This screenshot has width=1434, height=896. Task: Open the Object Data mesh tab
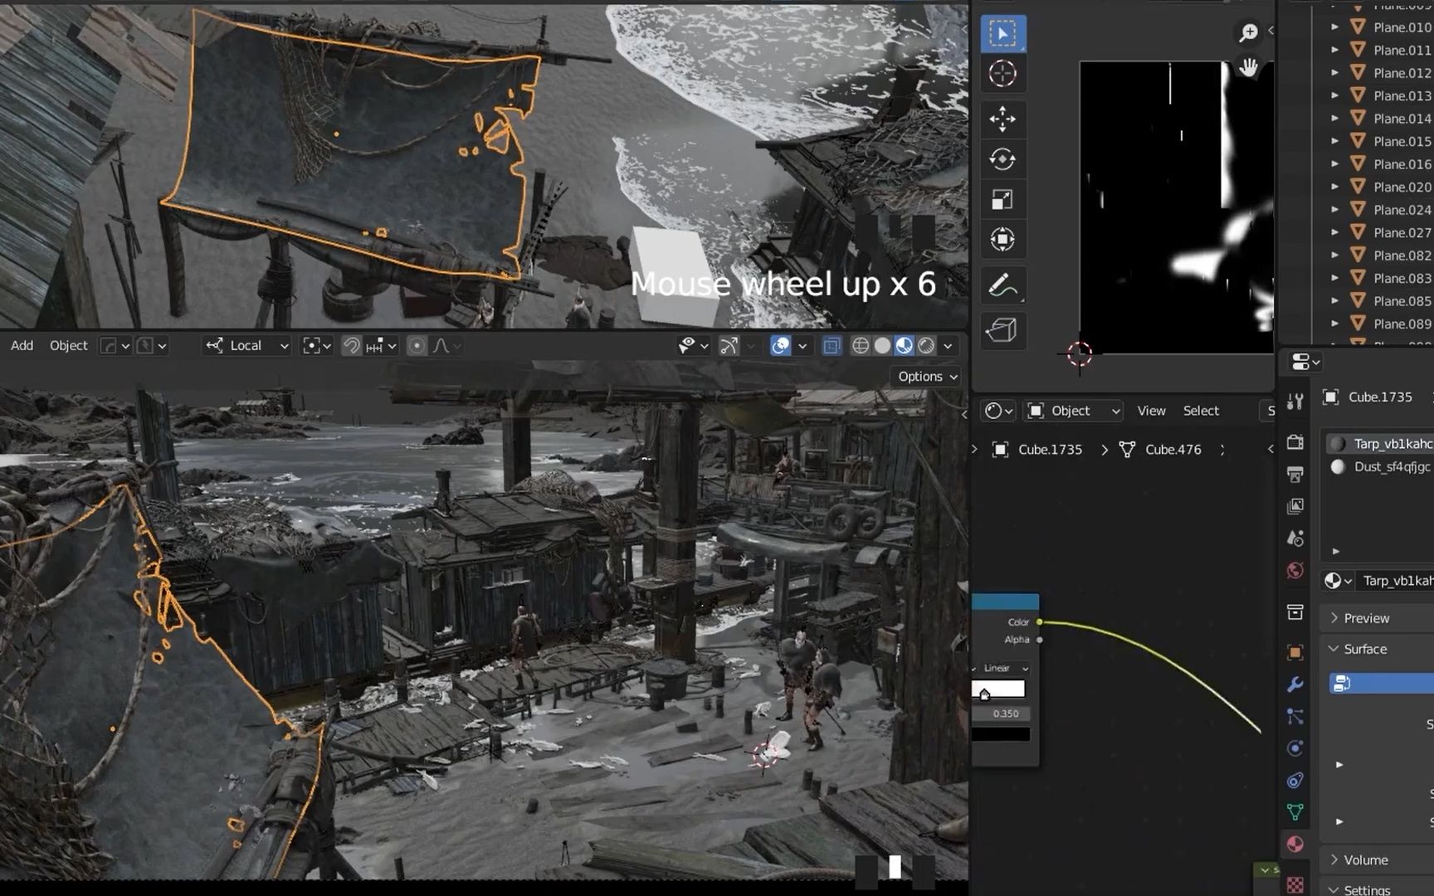[1295, 812]
